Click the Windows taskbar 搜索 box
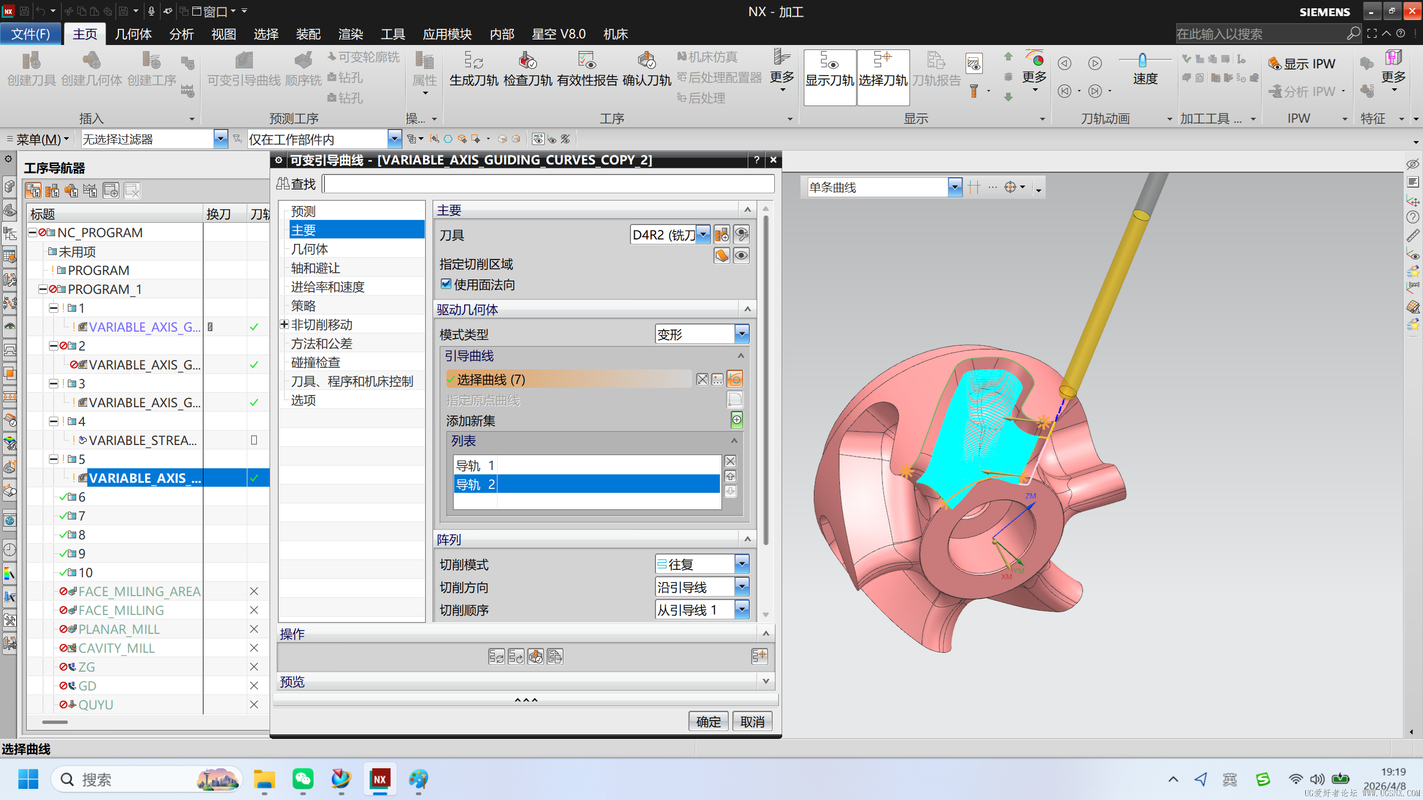This screenshot has height=800, width=1423. 147,779
